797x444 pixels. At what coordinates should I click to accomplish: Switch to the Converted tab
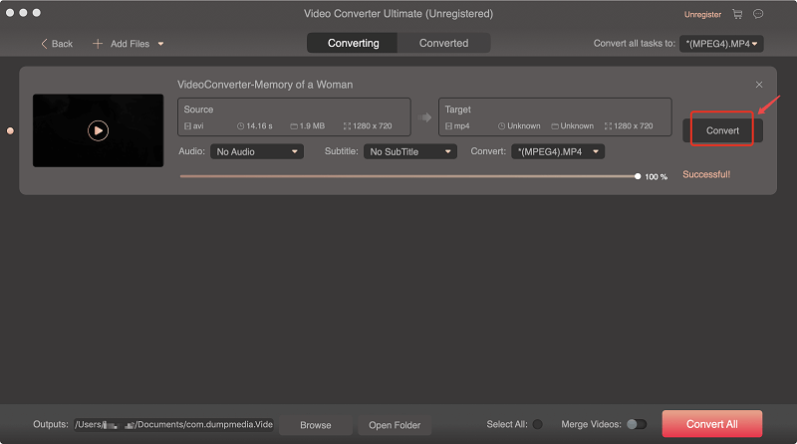pos(443,43)
